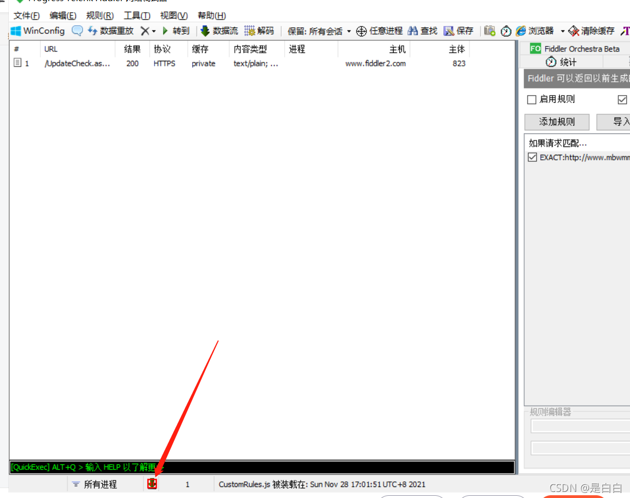
Task: Toggle the 数据流 stream mode
Action: coord(219,31)
